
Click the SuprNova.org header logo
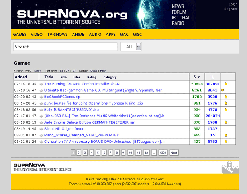coord(72,17)
